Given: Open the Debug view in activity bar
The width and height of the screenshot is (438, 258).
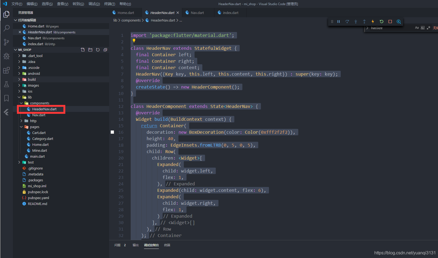Looking at the screenshot, I should point(6,56).
